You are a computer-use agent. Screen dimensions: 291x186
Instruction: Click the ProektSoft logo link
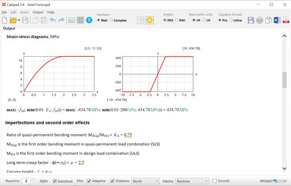pos(274,181)
